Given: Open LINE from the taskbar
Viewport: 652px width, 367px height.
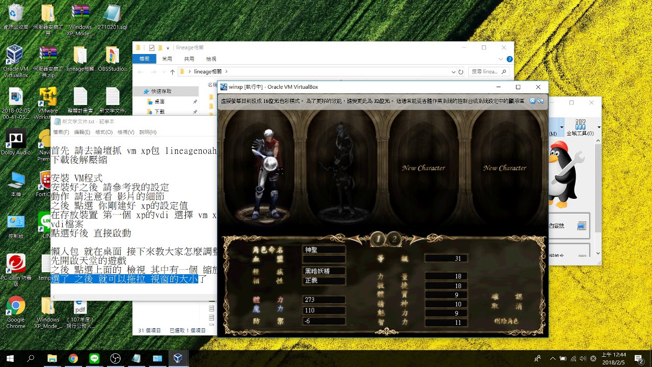Looking at the screenshot, I should 94,358.
